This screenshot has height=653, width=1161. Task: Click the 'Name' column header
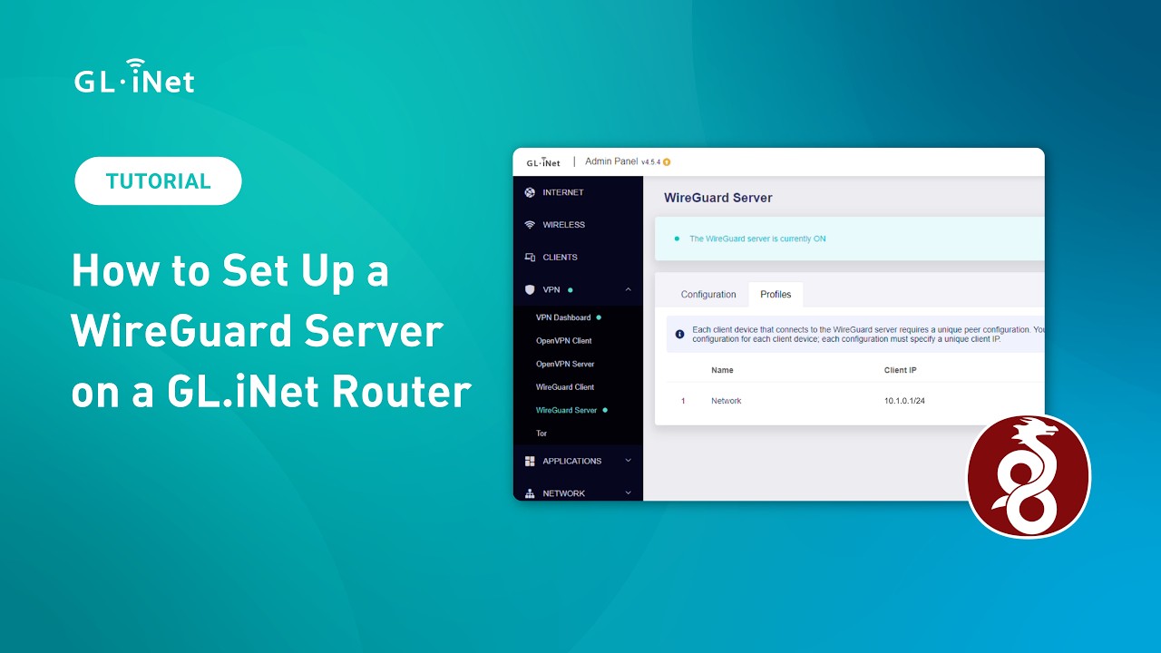click(x=722, y=370)
